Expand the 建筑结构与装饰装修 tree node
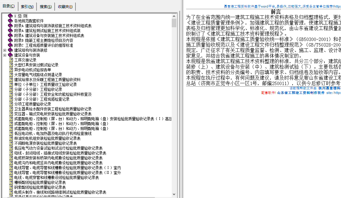Image resolution: width=341 pixels, height=198 pixels. coord(5,50)
